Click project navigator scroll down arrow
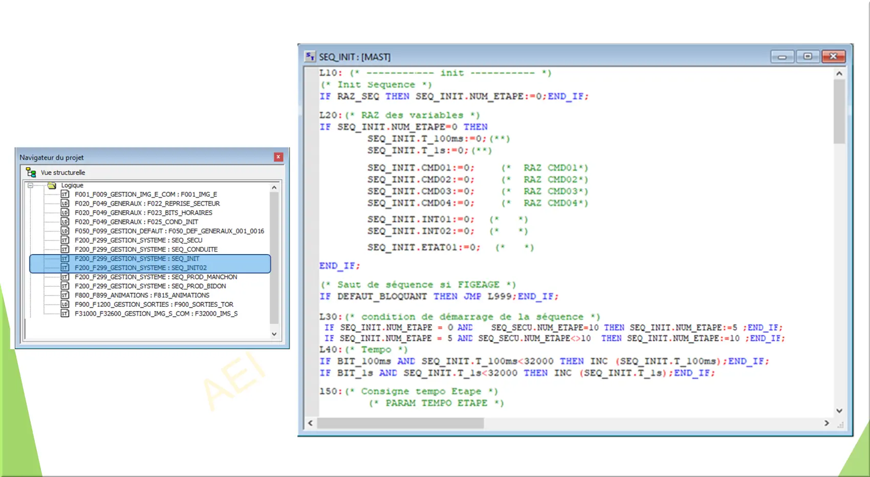Viewport: 870px width, 477px height. pos(274,334)
